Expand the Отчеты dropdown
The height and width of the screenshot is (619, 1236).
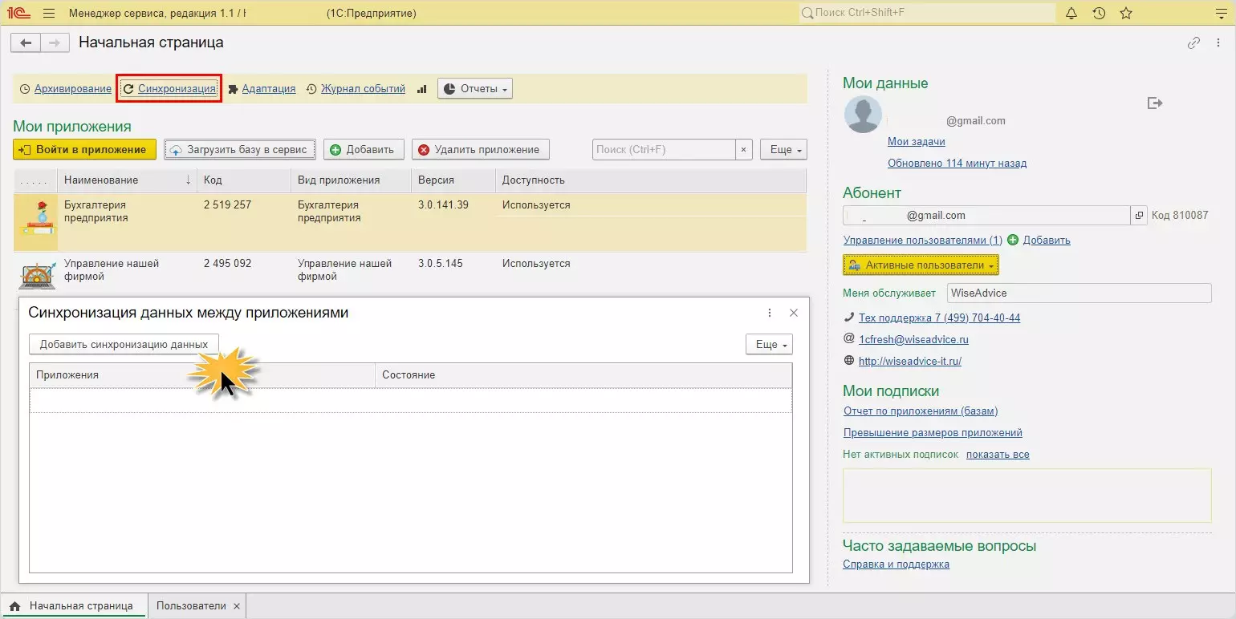point(475,89)
